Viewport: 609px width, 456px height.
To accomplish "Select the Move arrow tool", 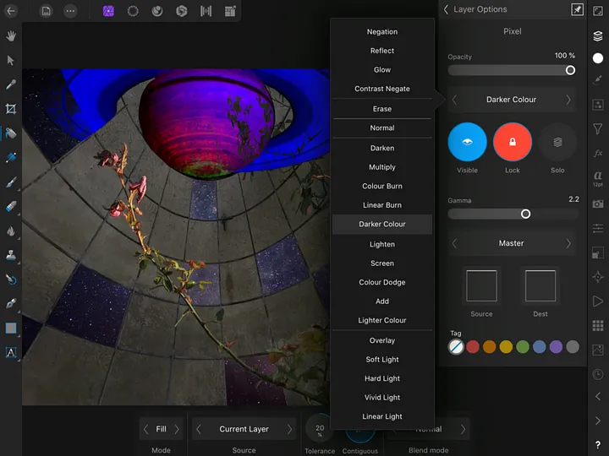I will click(11, 60).
